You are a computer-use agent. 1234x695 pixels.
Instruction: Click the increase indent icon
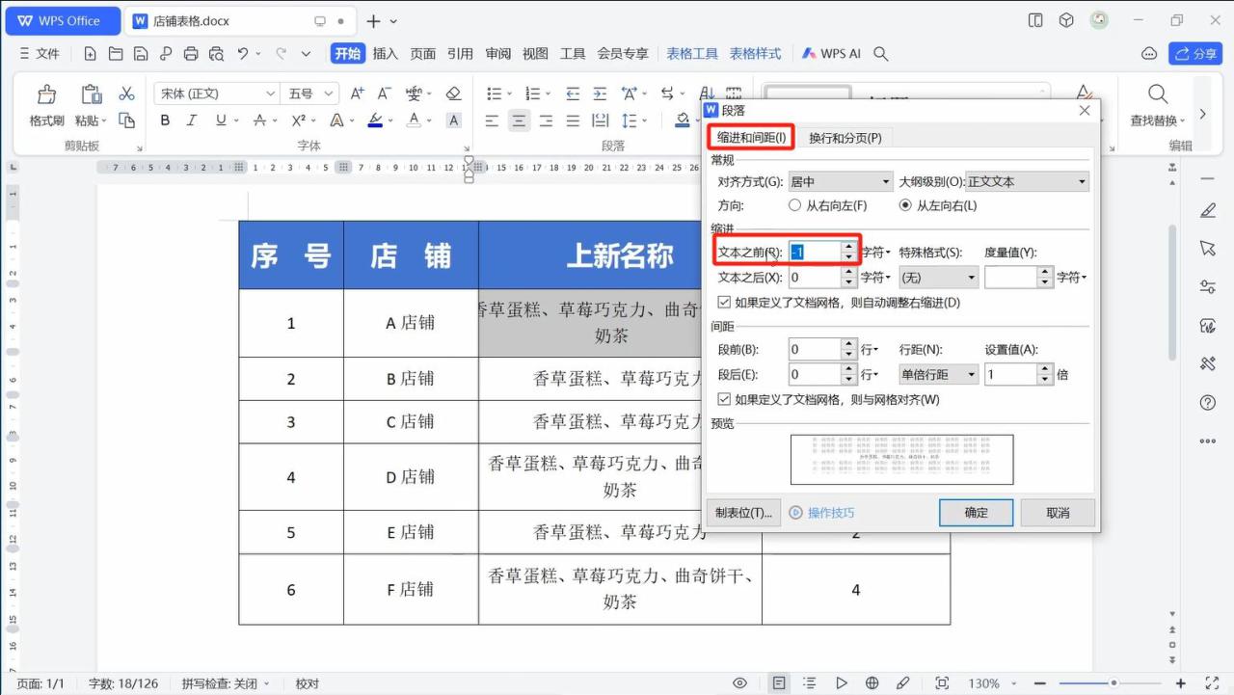600,94
